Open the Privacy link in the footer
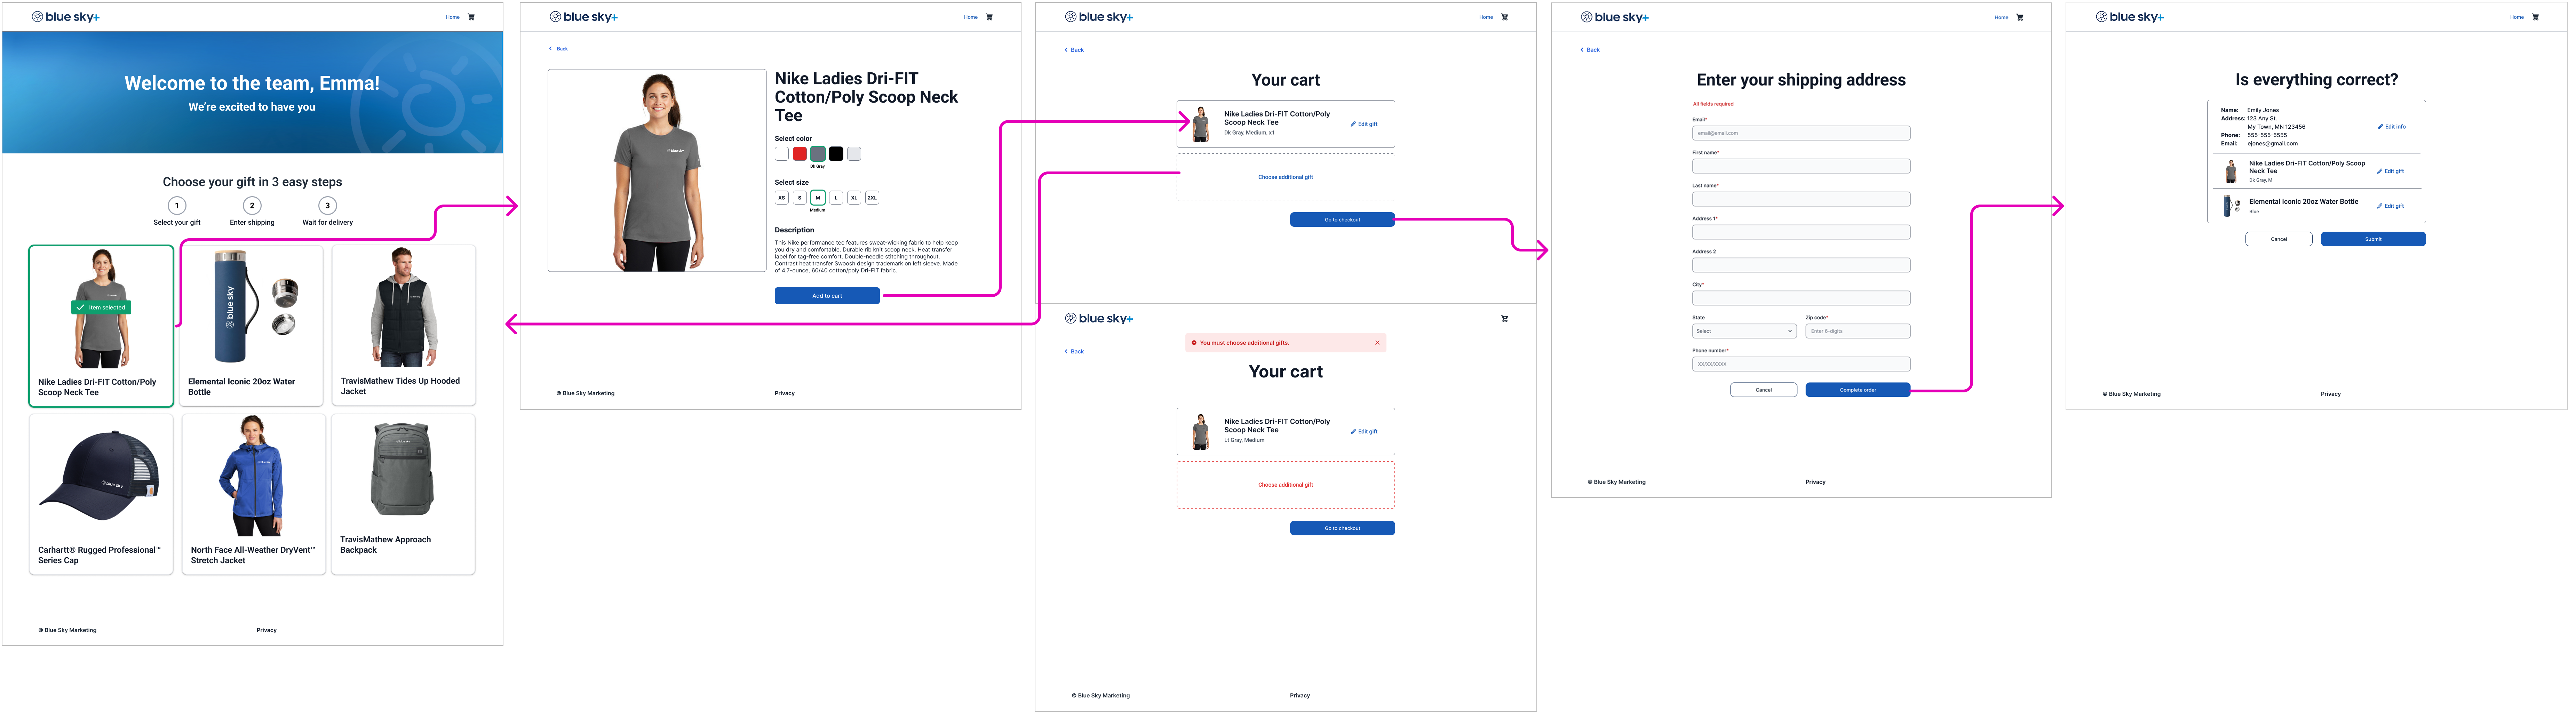Viewport: 2576px width, 727px height. [266, 630]
